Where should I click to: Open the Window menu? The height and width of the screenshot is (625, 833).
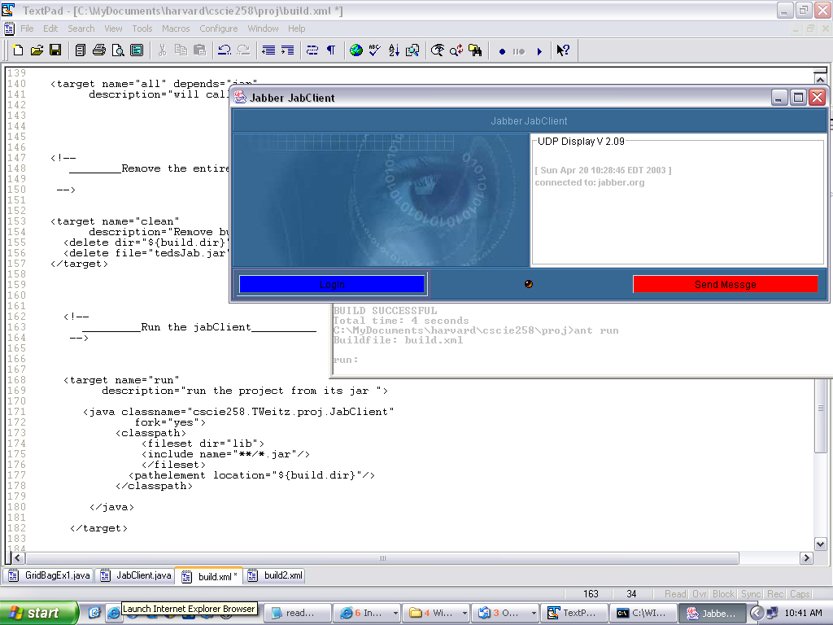click(263, 28)
